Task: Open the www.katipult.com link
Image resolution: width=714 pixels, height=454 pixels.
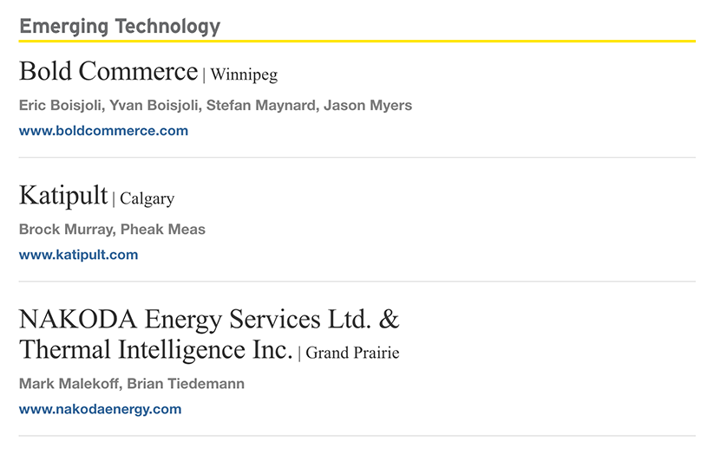Action: 78,255
